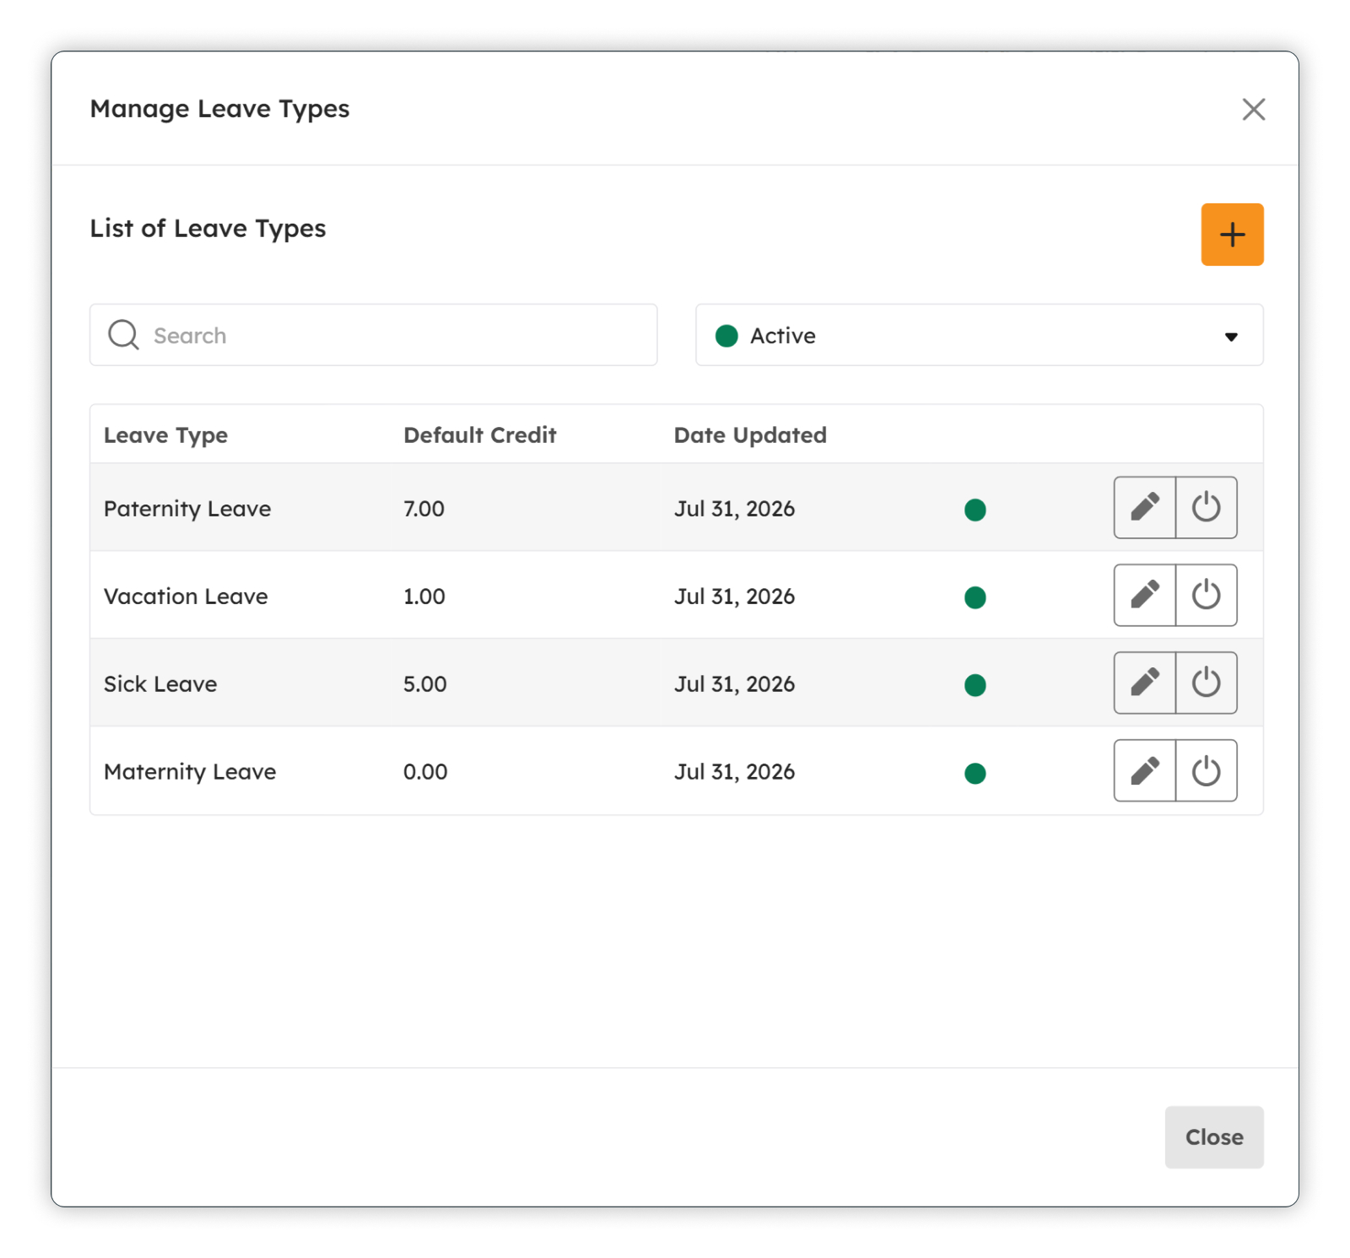
Task: Click the Paternity Leave green status dot
Action: pyautogui.click(x=975, y=510)
